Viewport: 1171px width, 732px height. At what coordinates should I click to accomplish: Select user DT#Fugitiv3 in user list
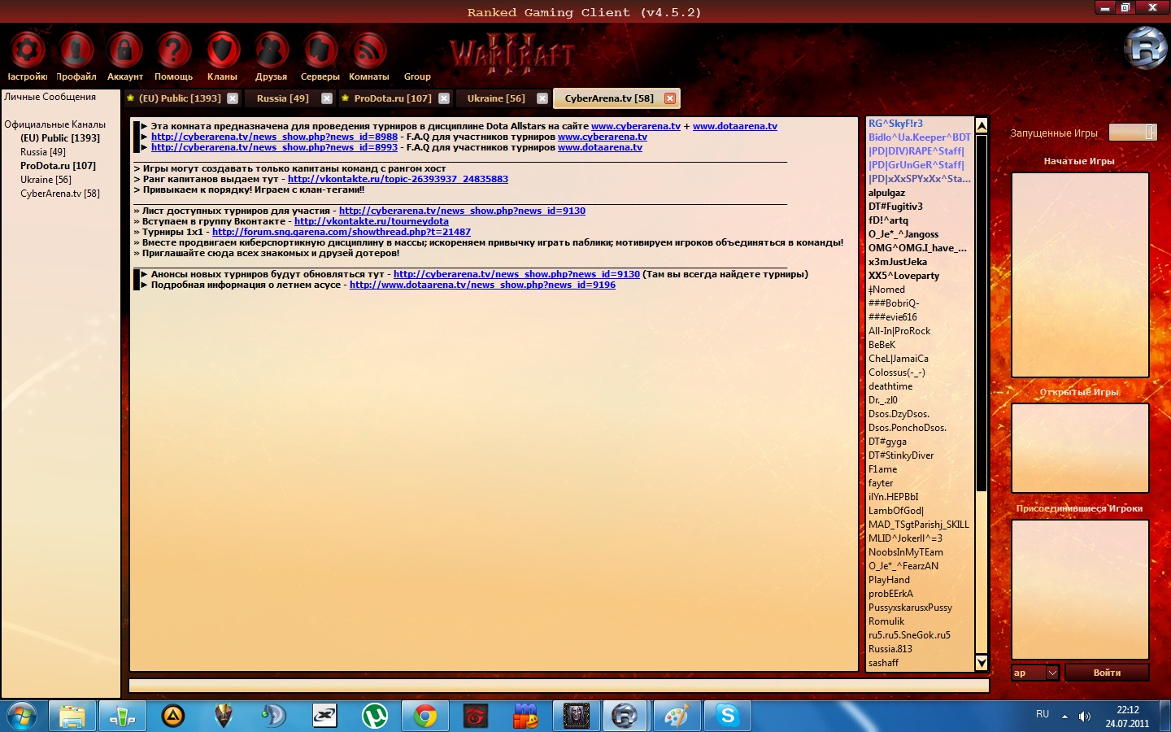pyautogui.click(x=895, y=207)
